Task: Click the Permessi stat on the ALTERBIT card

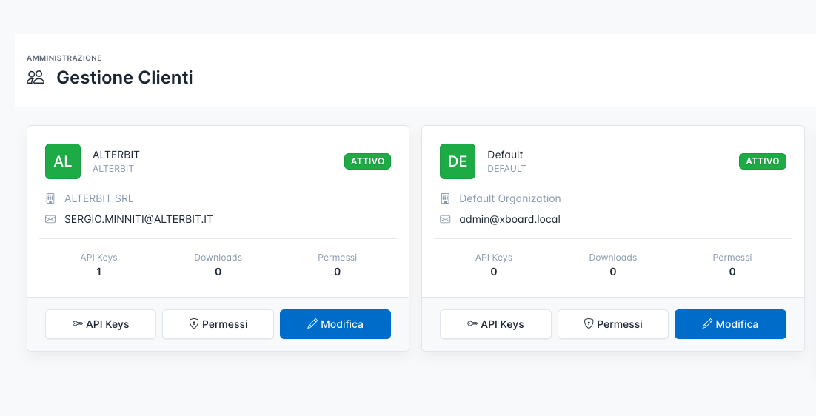Action: (x=337, y=265)
